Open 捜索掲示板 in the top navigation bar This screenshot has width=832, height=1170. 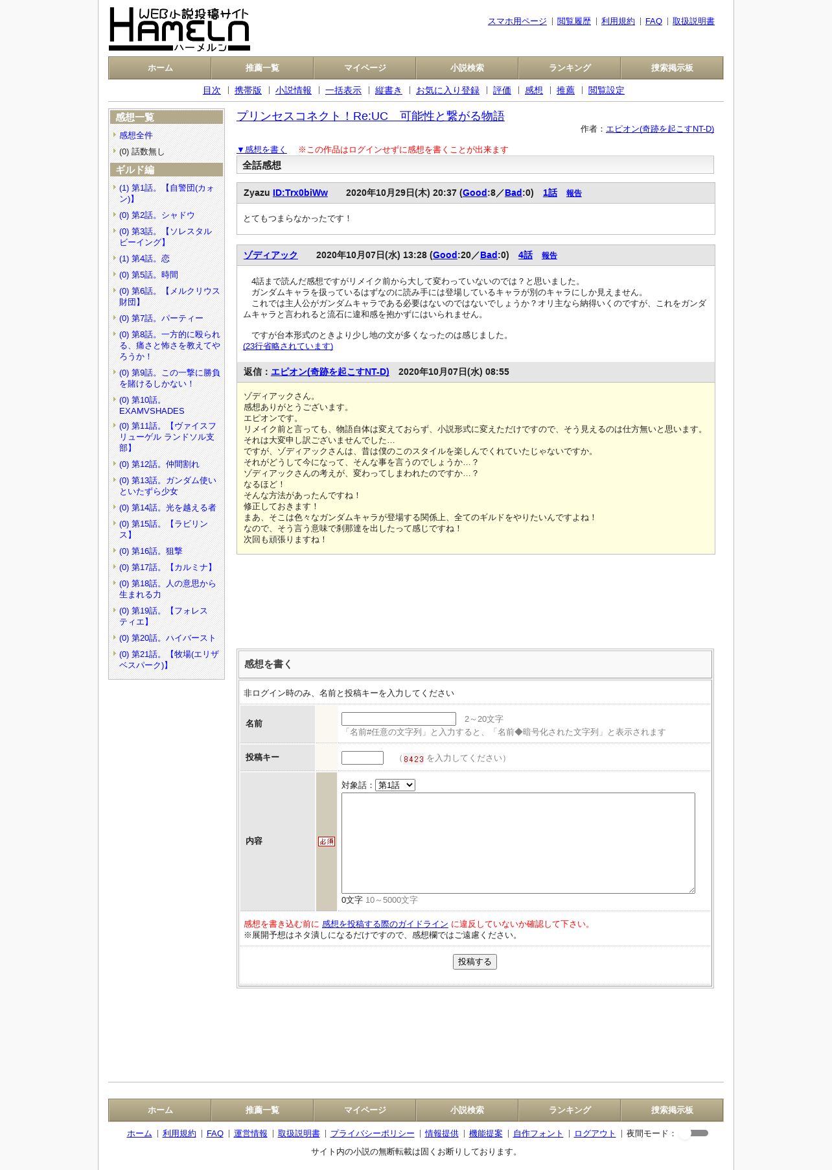coord(672,68)
